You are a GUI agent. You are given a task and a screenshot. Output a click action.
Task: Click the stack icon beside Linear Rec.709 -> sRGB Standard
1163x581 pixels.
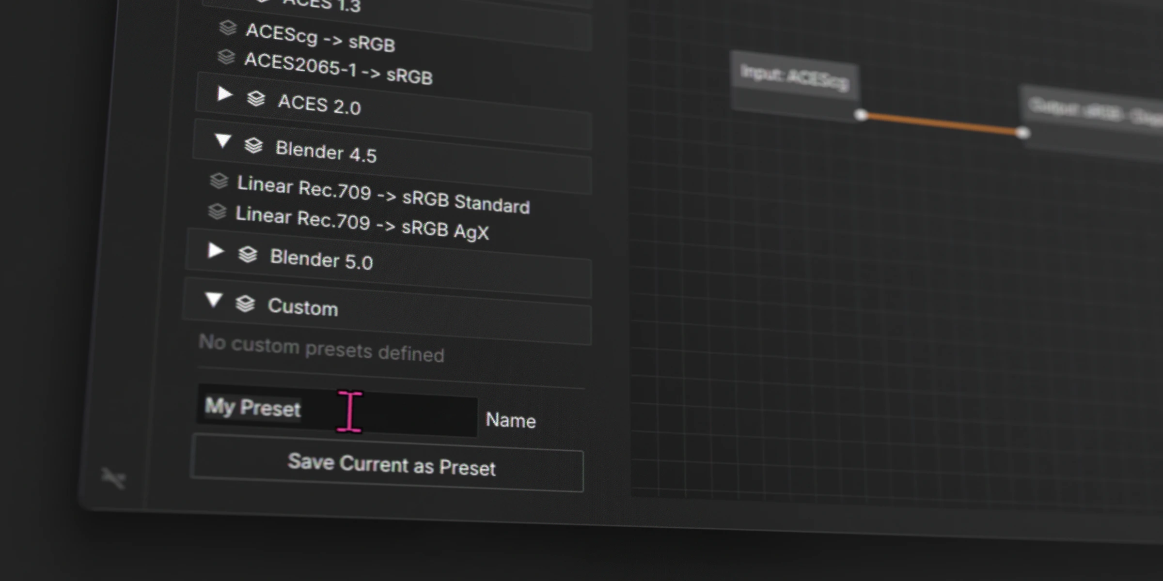pos(219,181)
